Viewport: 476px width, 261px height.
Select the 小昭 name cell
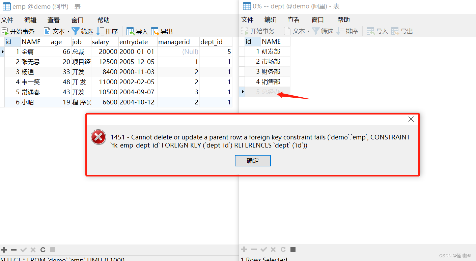click(35, 102)
